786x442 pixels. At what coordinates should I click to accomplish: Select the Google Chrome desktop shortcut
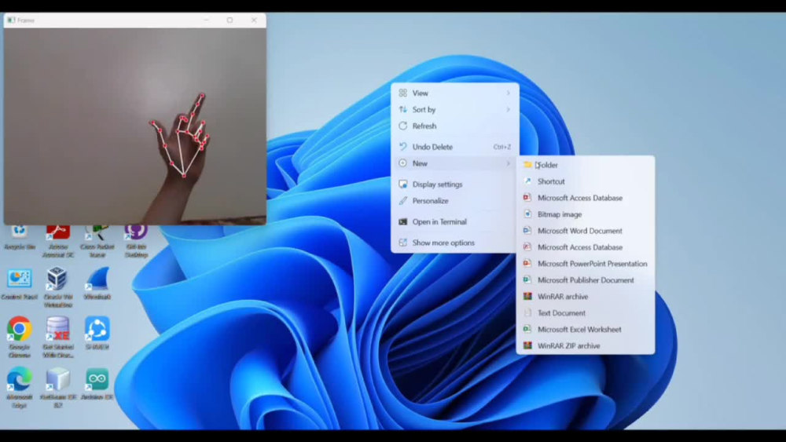coord(19,336)
